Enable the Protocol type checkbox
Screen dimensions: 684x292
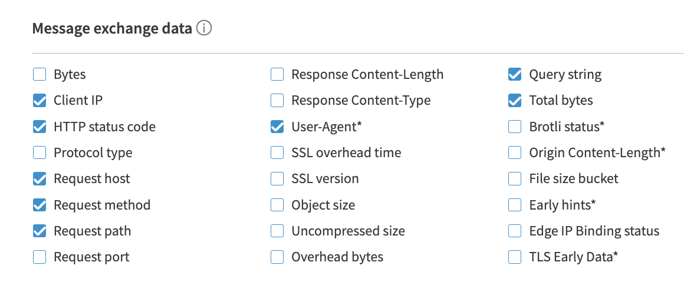pyautogui.click(x=40, y=153)
